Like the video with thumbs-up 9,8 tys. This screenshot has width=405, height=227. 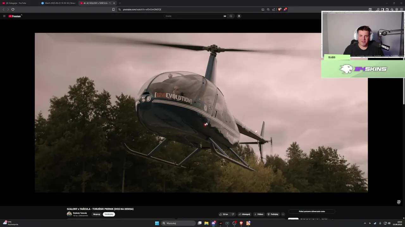pos(224,214)
